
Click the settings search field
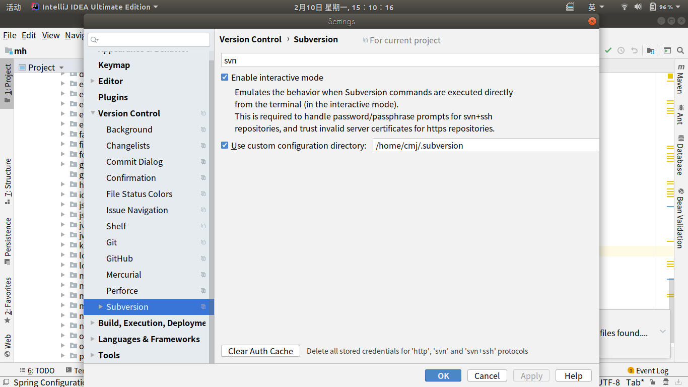click(x=149, y=40)
